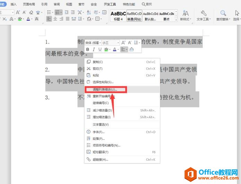Open the phonetic guide tool in the ribbon
This screenshot has height=184, width=241.
tap(38, 13)
